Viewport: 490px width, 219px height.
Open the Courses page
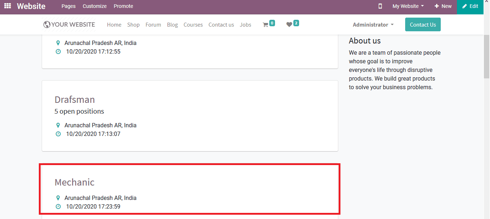point(193,25)
